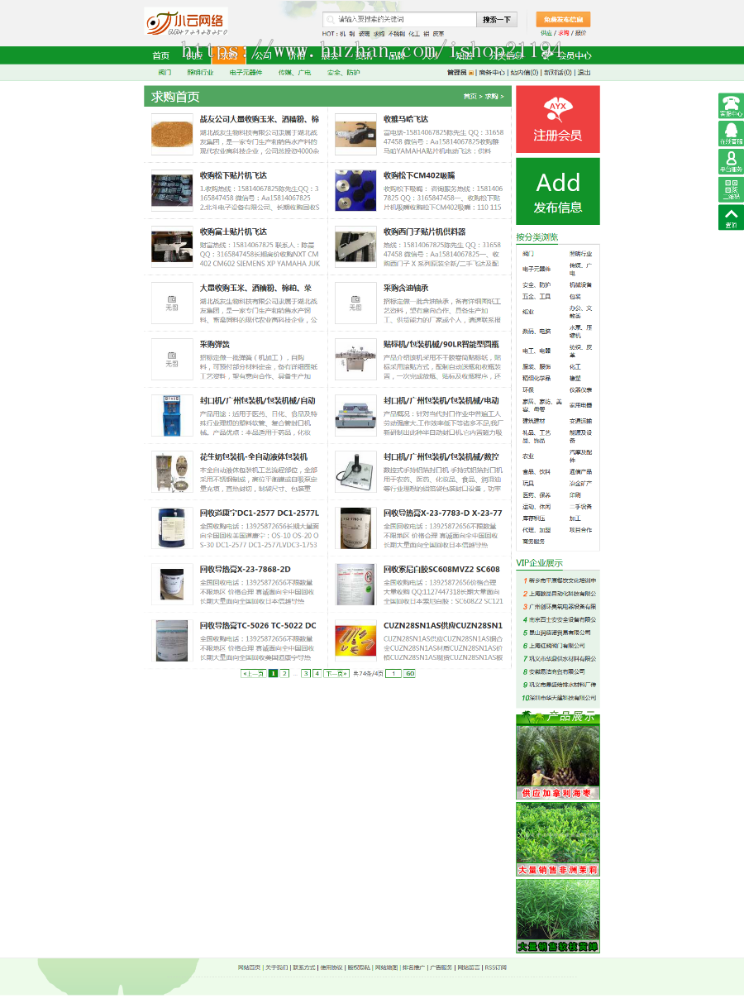
Task: Click the customer service phone icon
Action: pos(731,104)
